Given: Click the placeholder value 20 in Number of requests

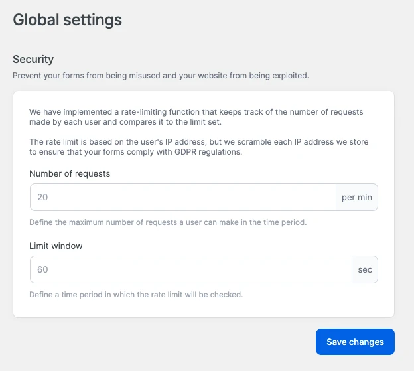Looking at the screenshot, I should [x=42, y=197].
